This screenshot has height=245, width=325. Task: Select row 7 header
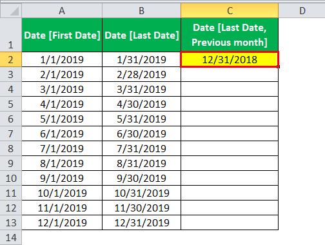11,133
